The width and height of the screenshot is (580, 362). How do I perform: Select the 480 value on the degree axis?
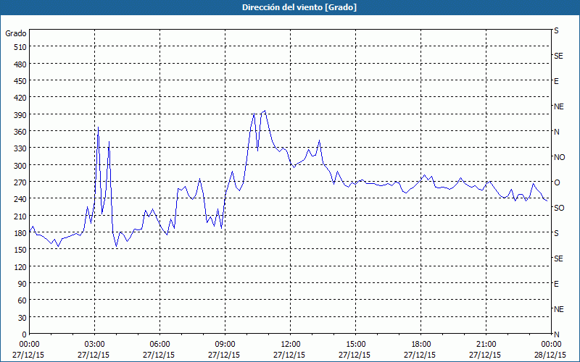click(x=20, y=64)
